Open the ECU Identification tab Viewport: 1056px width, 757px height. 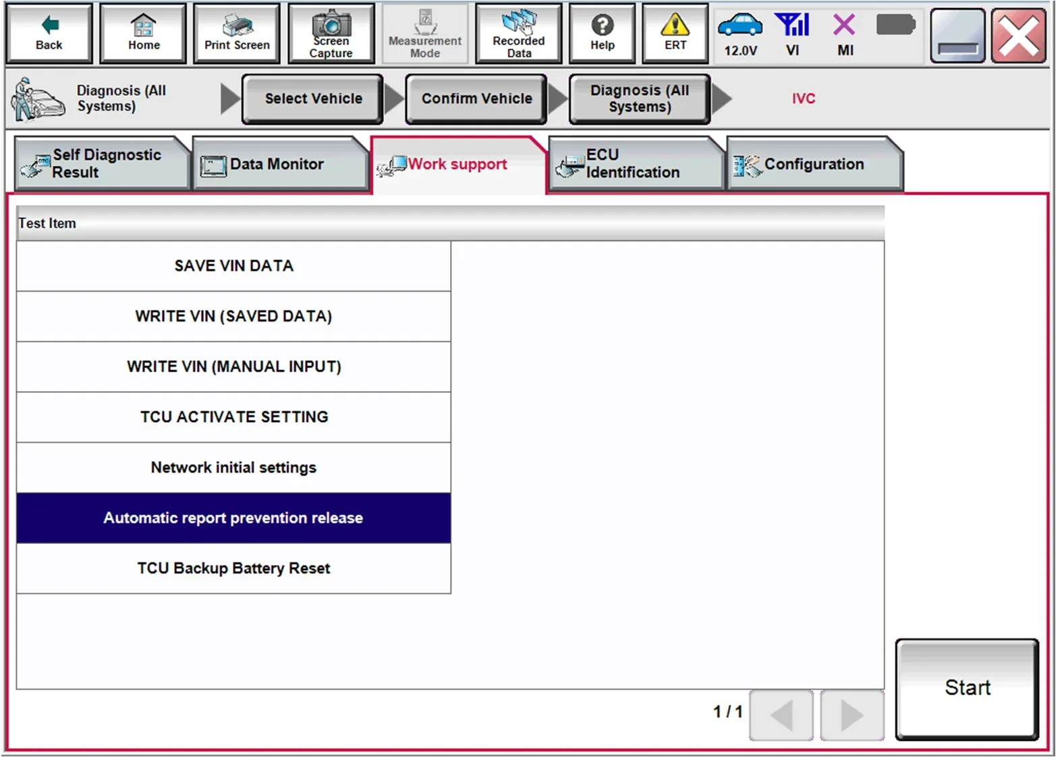[636, 164]
